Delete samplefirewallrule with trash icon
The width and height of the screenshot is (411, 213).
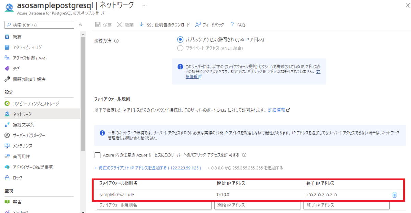394,195
